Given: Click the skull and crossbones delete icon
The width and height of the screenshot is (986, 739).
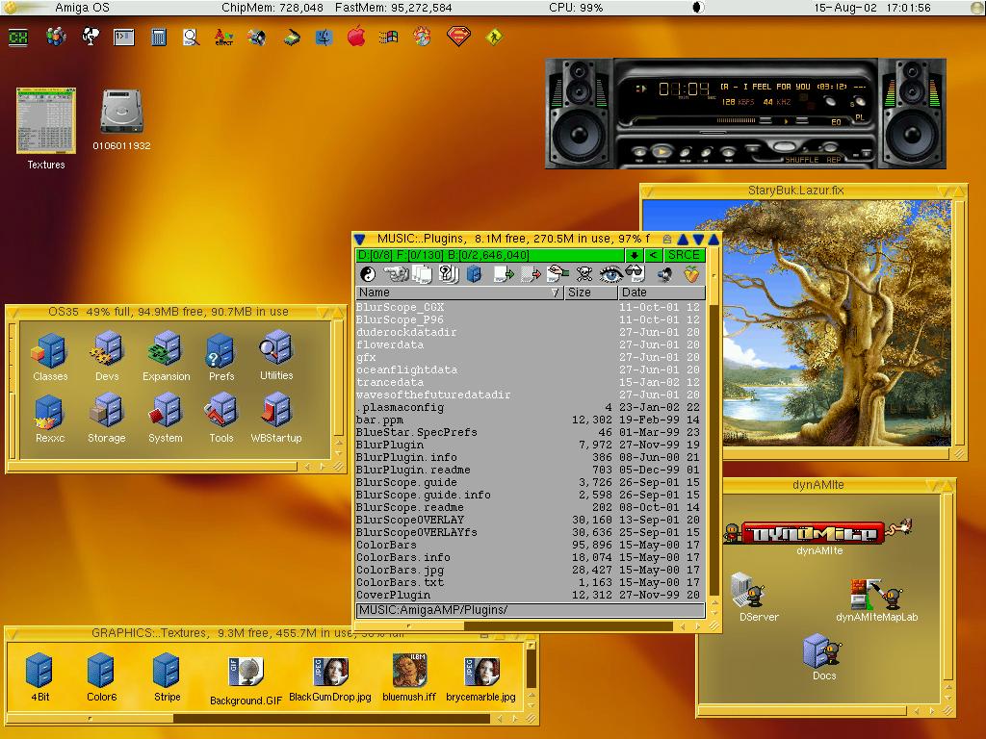Looking at the screenshot, I should 584,274.
